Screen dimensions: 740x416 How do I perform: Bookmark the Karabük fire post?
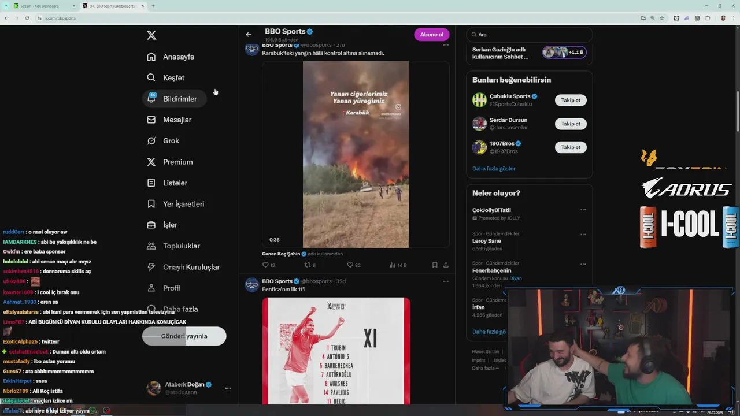435,265
